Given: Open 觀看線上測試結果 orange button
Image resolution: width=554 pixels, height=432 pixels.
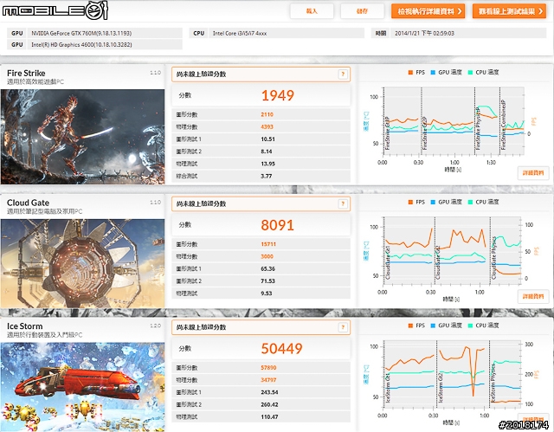Looking at the screenshot, I should pyautogui.click(x=509, y=11).
